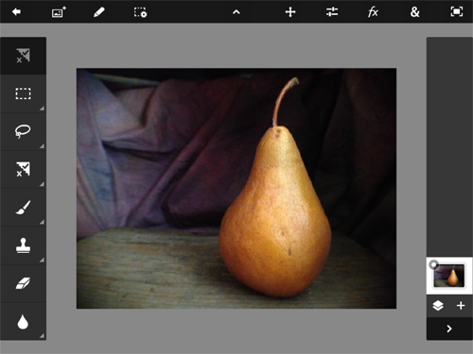Select the Rectangular Marquee tool
473x354 pixels.
[x=24, y=93]
